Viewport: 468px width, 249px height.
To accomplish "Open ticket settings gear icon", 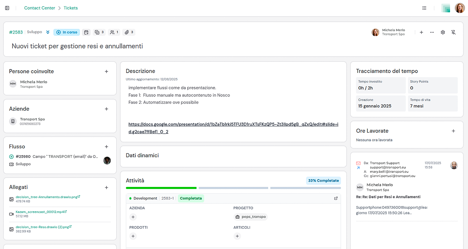I will point(443,32).
